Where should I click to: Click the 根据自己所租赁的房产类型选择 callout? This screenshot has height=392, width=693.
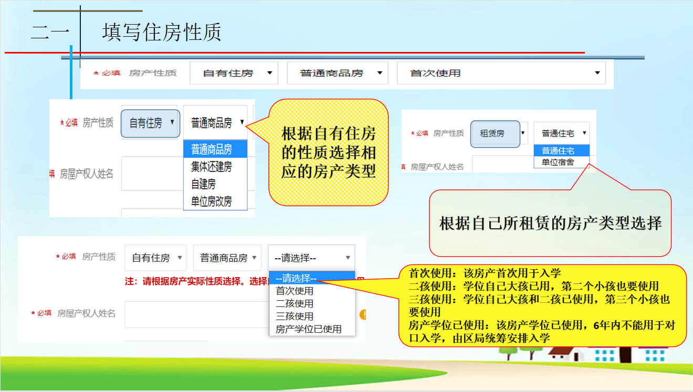pyautogui.click(x=550, y=224)
